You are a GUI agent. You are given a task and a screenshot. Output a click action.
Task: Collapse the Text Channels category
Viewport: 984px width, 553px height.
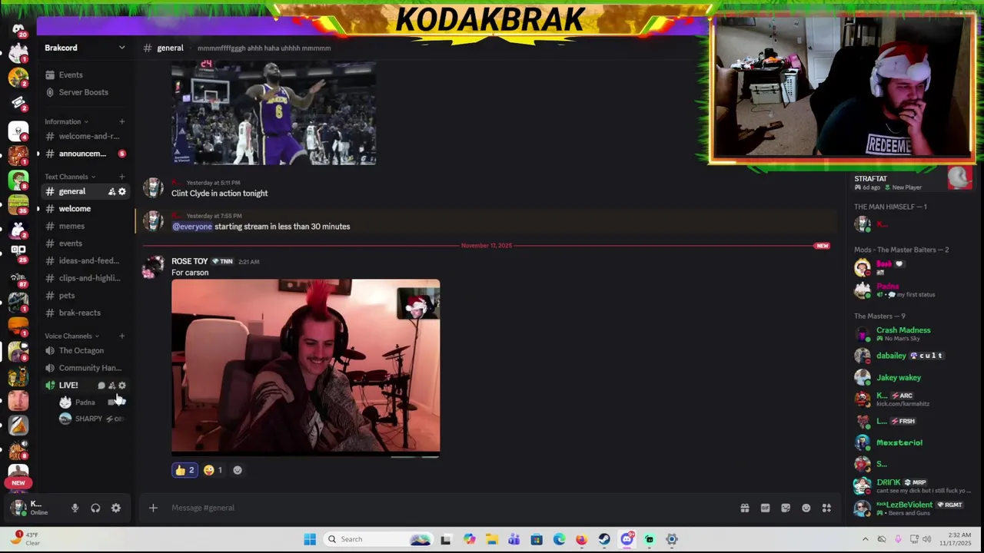(x=70, y=177)
